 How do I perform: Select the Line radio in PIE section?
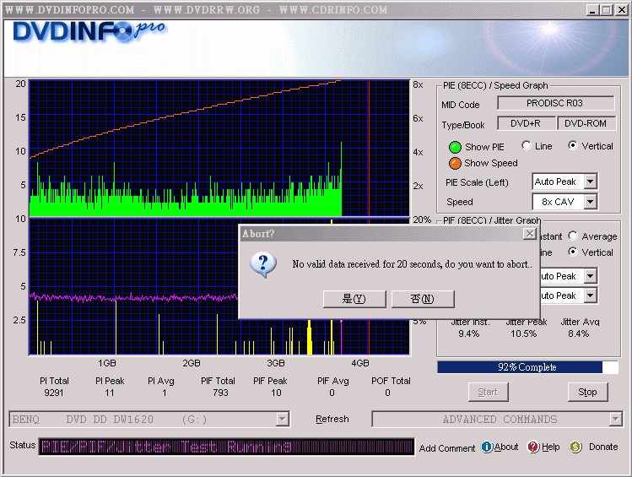tap(527, 146)
